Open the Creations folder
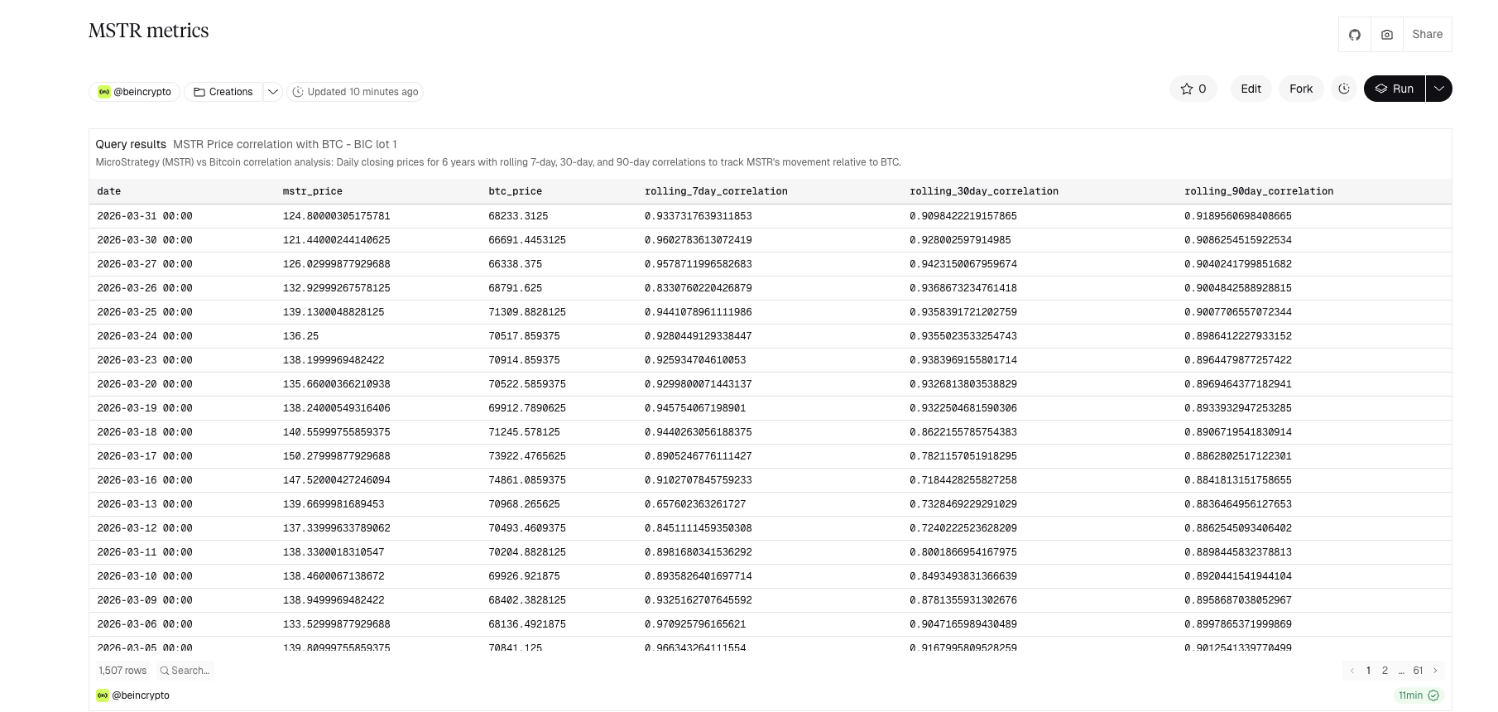 [x=223, y=92]
